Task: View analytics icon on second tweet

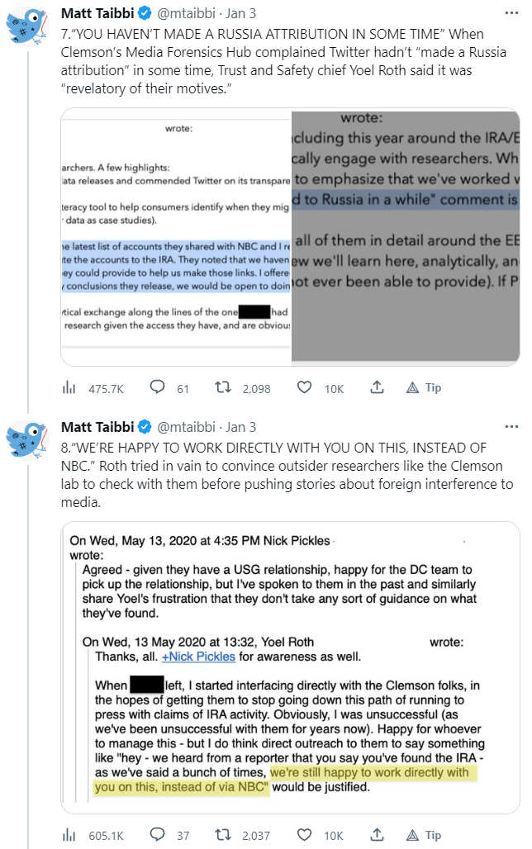Action: coord(70,836)
